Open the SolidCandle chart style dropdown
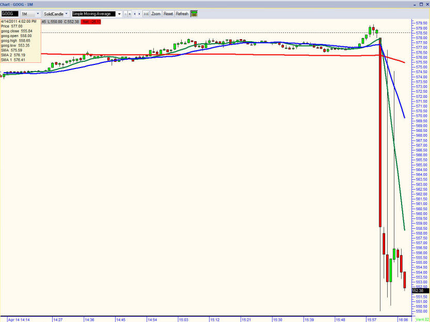The height and width of the screenshot is (322, 430). coord(56,14)
